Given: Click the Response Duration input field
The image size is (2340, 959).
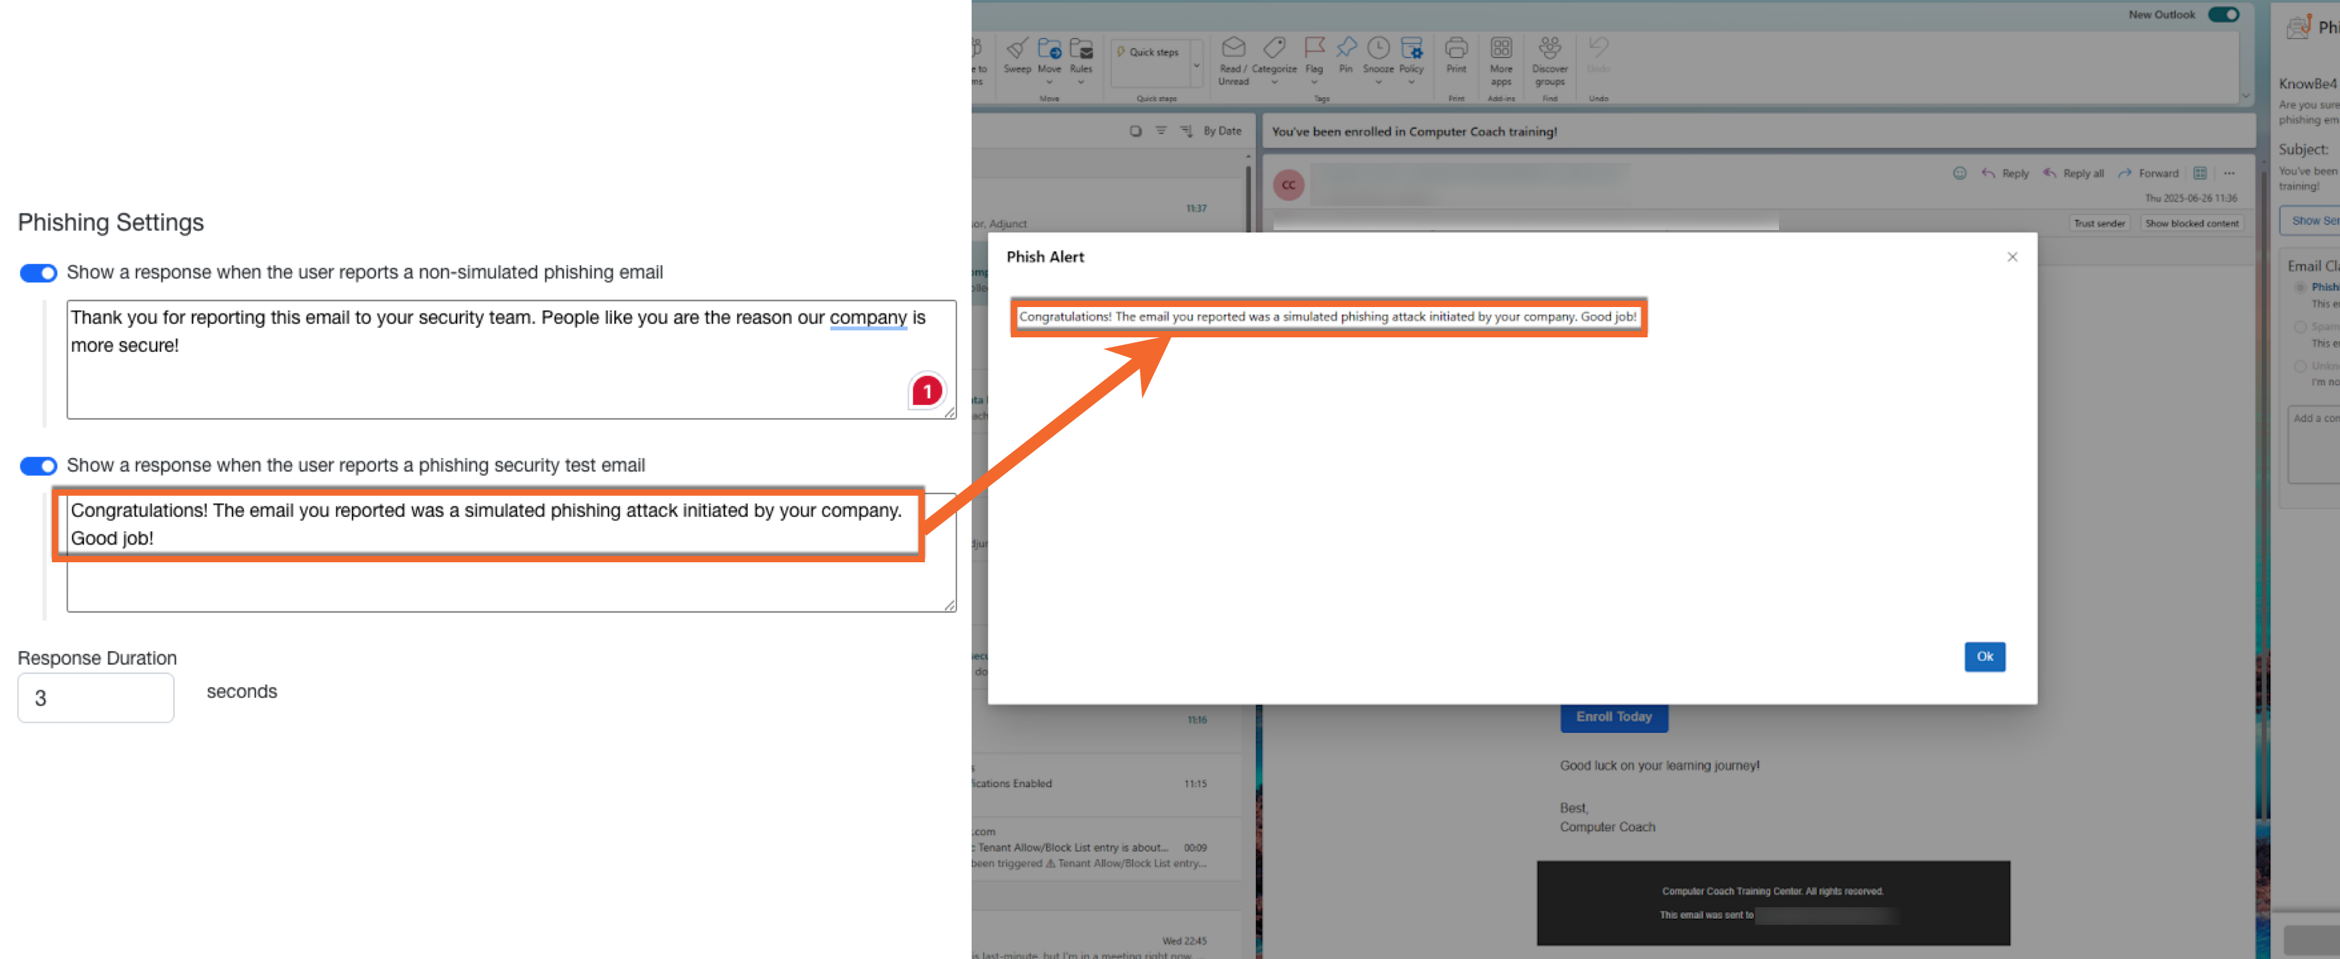Looking at the screenshot, I should pyautogui.click(x=95, y=697).
